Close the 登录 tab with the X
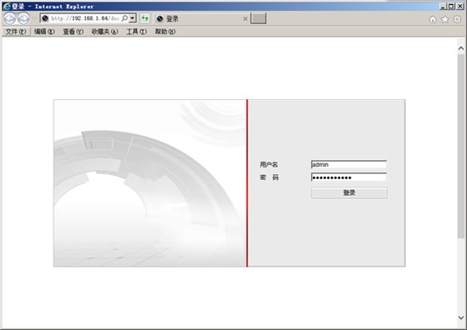 coord(245,18)
